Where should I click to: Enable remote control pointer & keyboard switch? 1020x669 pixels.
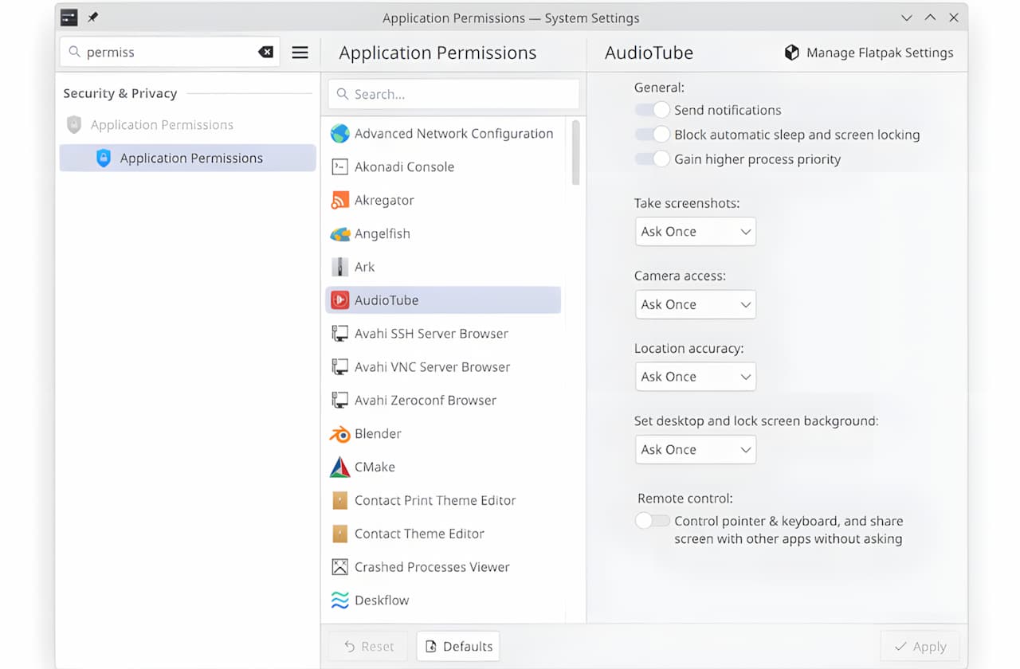tap(652, 521)
